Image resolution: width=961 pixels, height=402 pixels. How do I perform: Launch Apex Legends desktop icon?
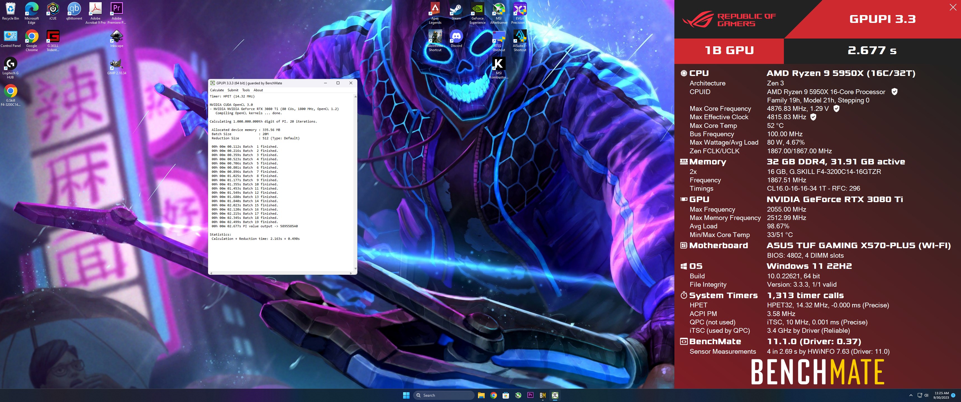435,13
